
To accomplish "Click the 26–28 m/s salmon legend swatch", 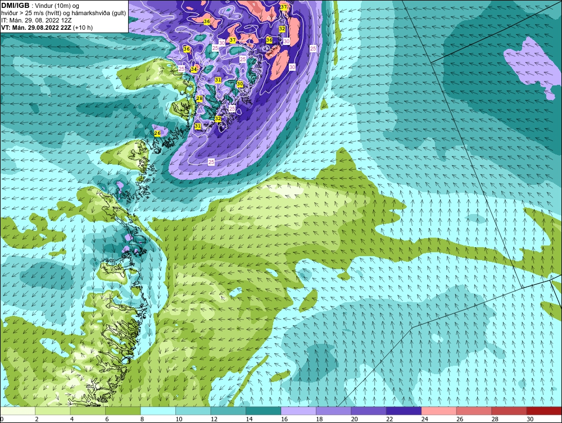I will click(x=474, y=411).
